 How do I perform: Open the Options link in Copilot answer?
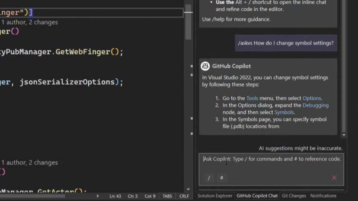(x=311, y=98)
